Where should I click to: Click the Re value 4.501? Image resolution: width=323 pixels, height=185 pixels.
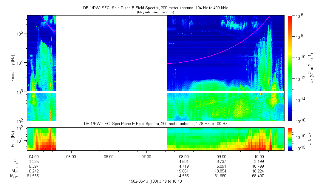tap(184, 161)
